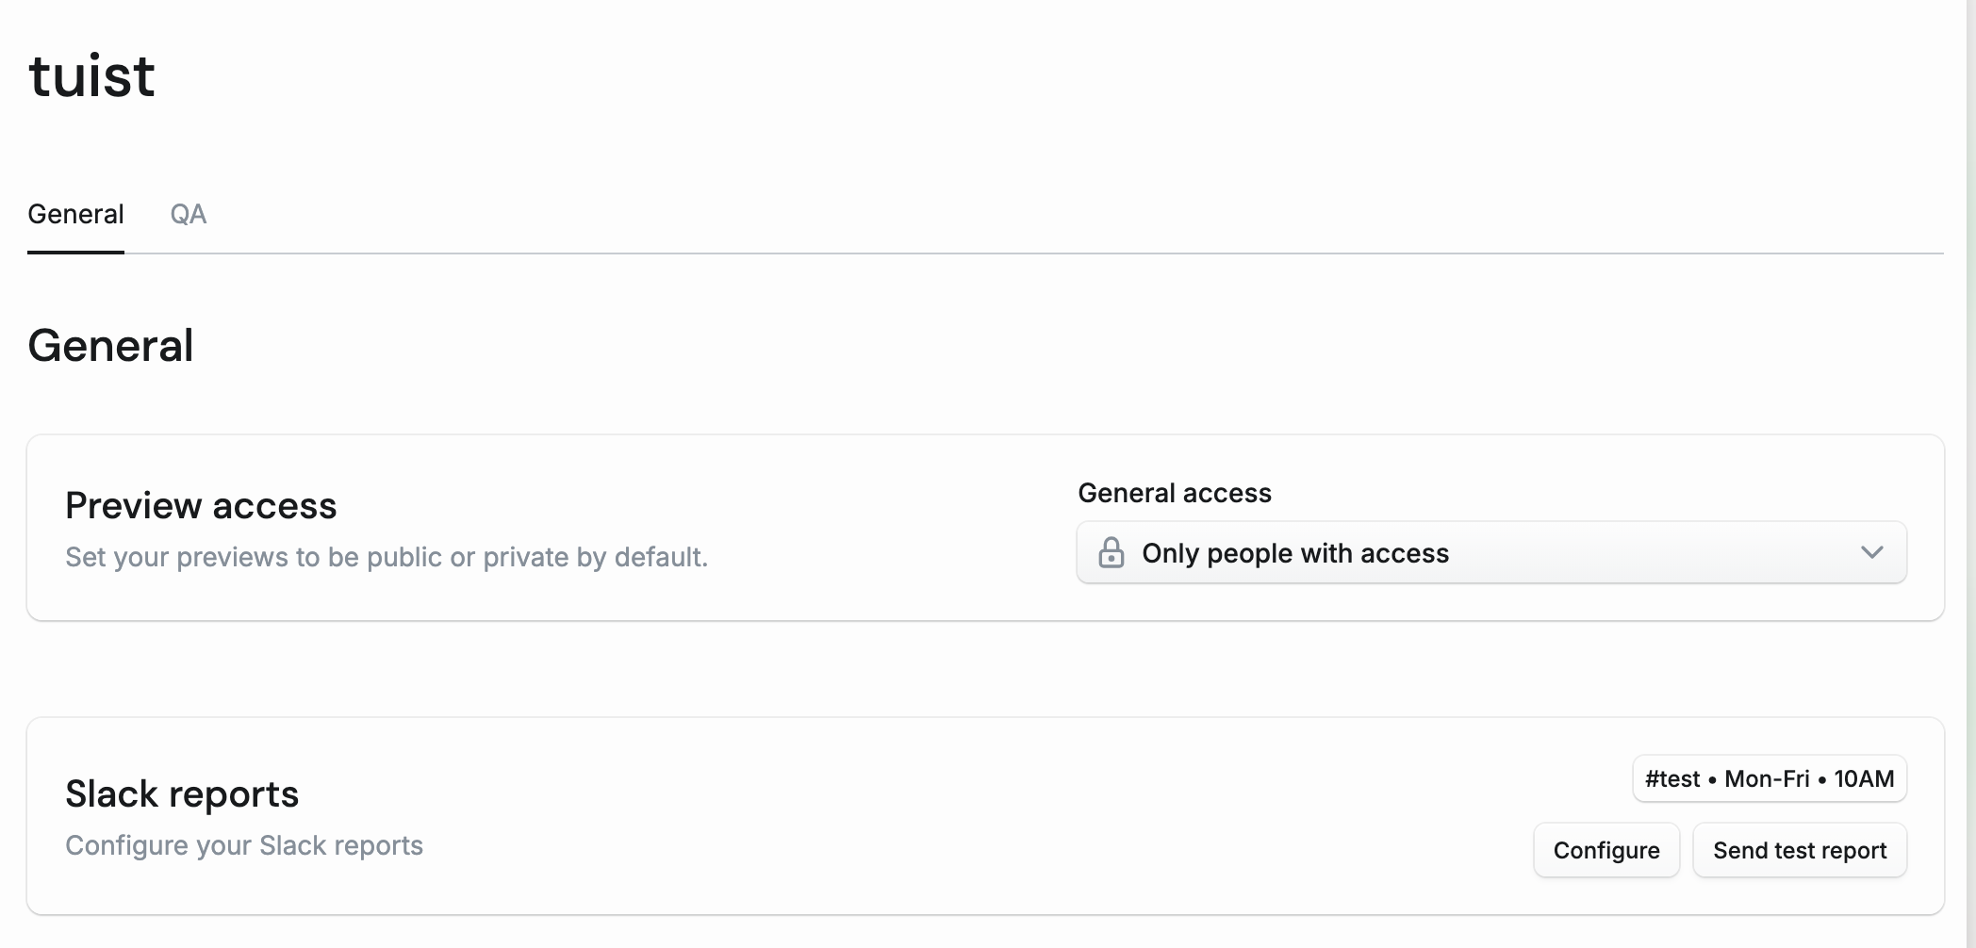
Task: Select the General tab
Action: coord(75,214)
